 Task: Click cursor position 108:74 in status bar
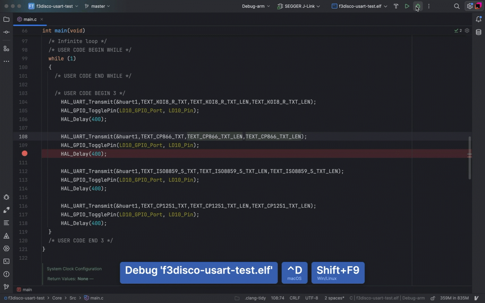coord(277,298)
